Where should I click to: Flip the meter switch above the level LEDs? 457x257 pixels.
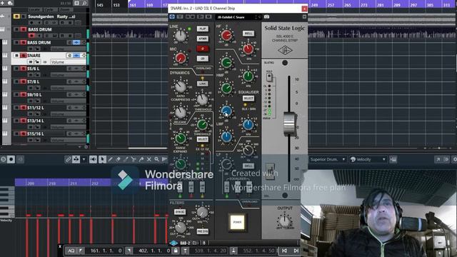pyautogui.click(x=269, y=77)
